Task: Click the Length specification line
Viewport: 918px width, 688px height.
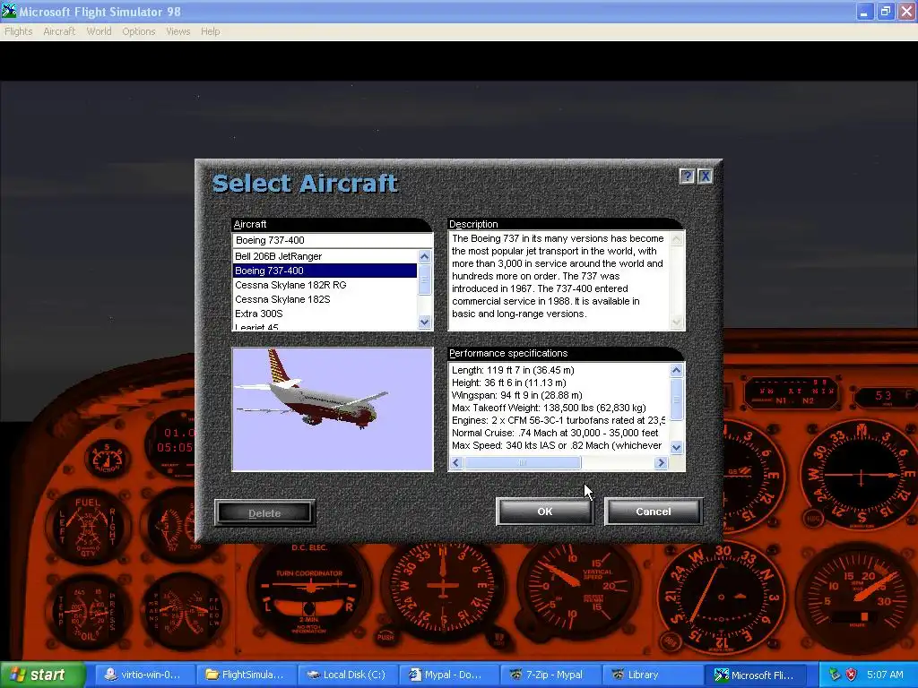Action: 513,370
